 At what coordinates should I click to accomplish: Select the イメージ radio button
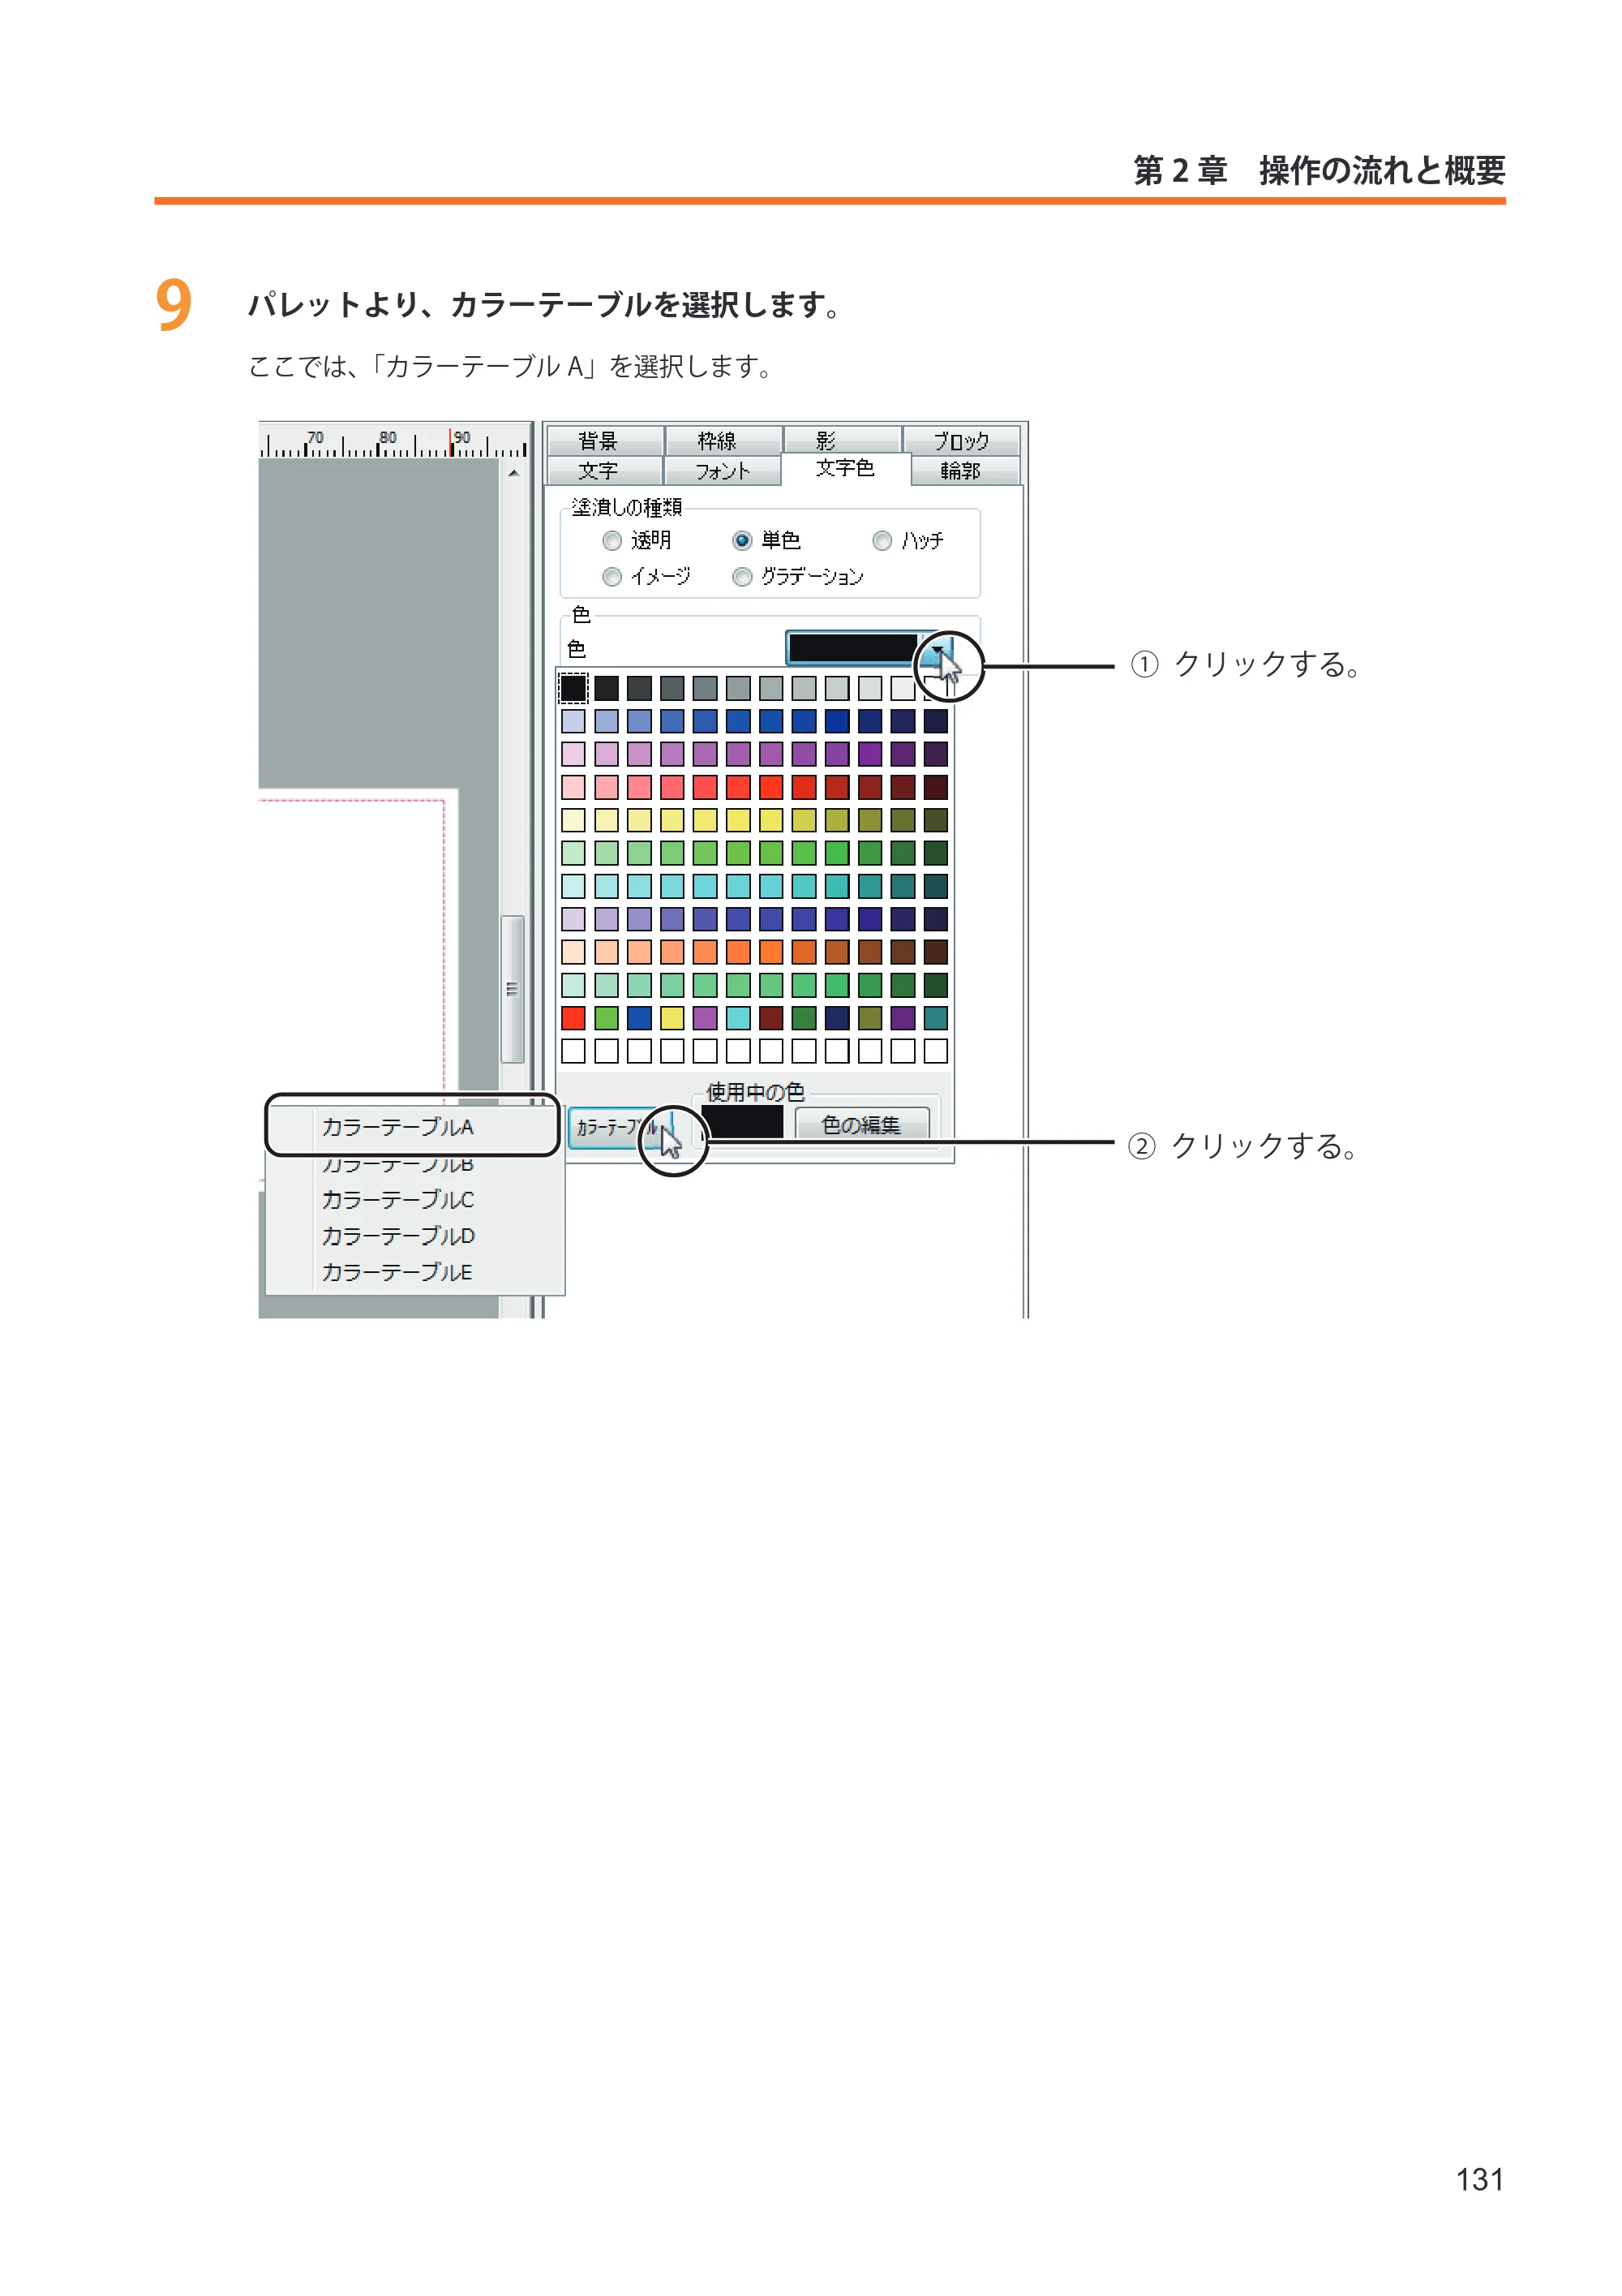coord(611,577)
